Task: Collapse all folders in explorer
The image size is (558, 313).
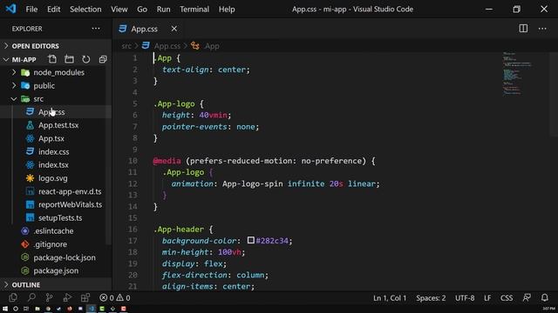Action: point(103,59)
